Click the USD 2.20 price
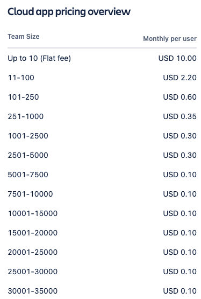 click(x=180, y=78)
